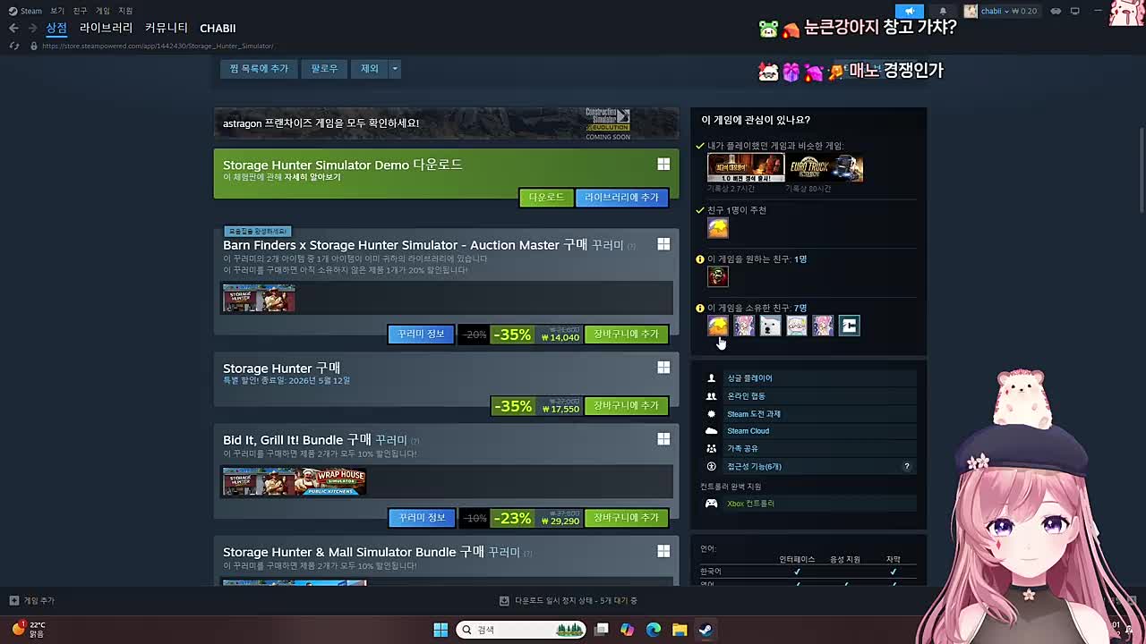Click the taskbar 검색 search box
Viewport: 1146px width, 644px height.
point(521,630)
